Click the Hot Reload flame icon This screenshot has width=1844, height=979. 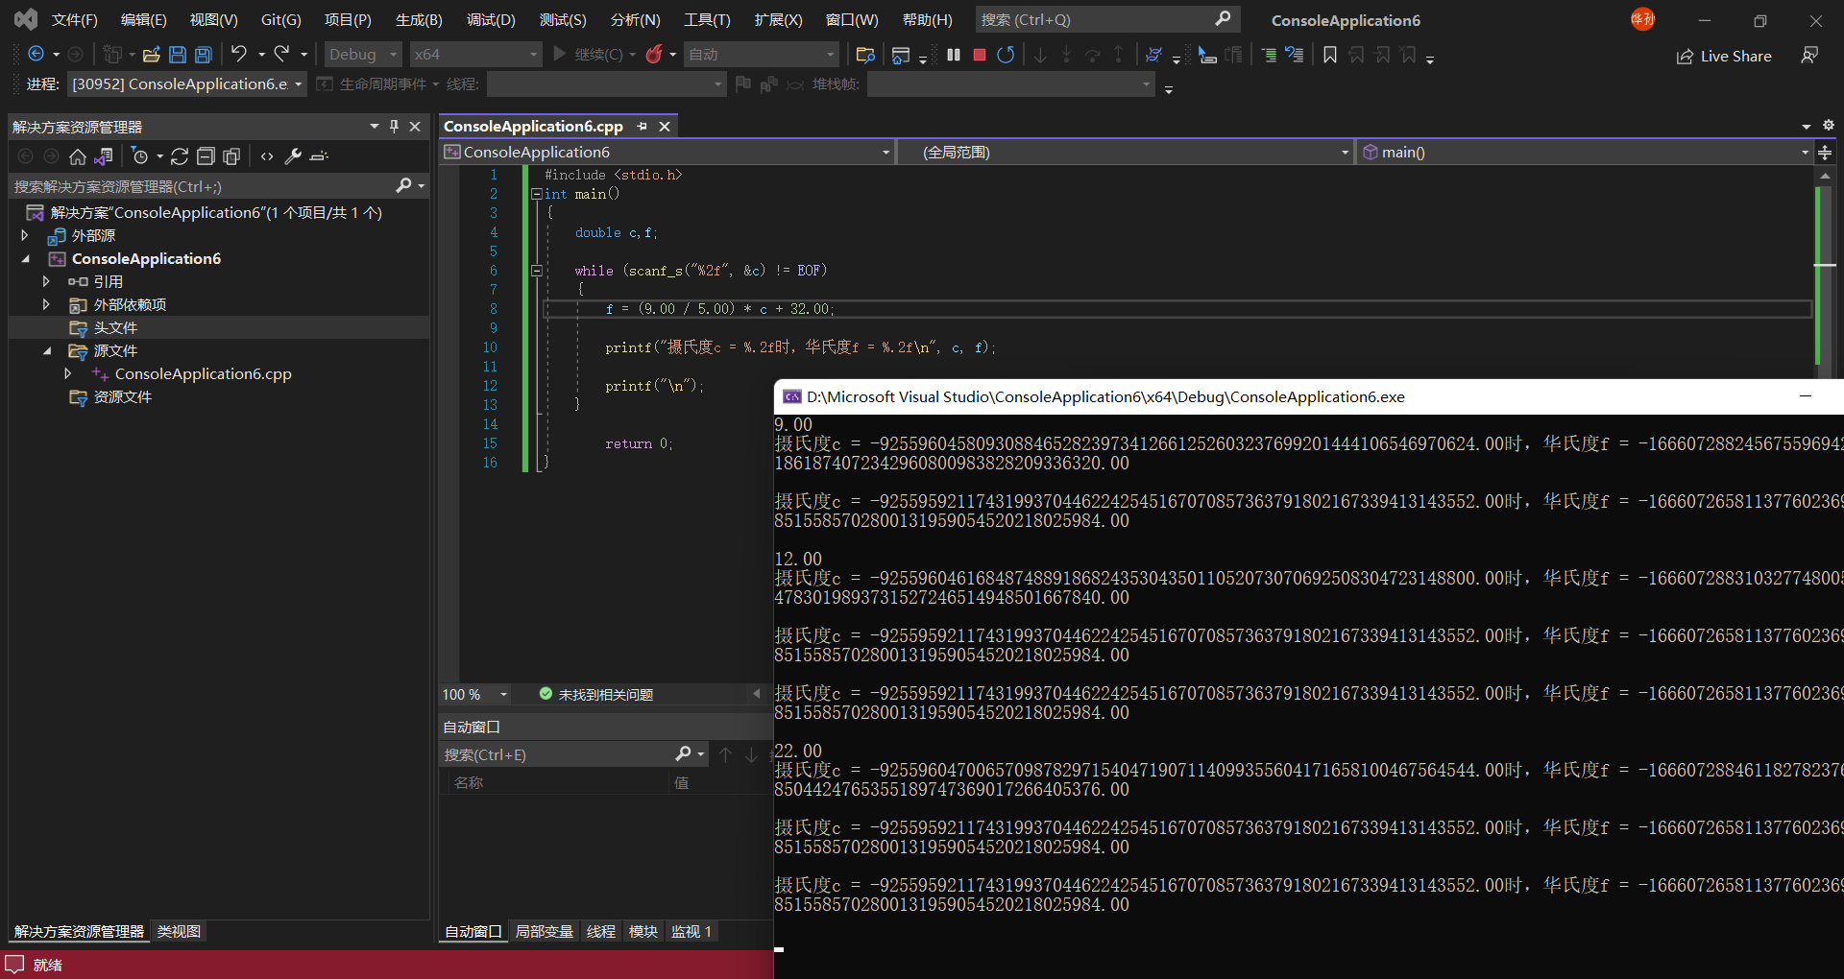coord(654,55)
